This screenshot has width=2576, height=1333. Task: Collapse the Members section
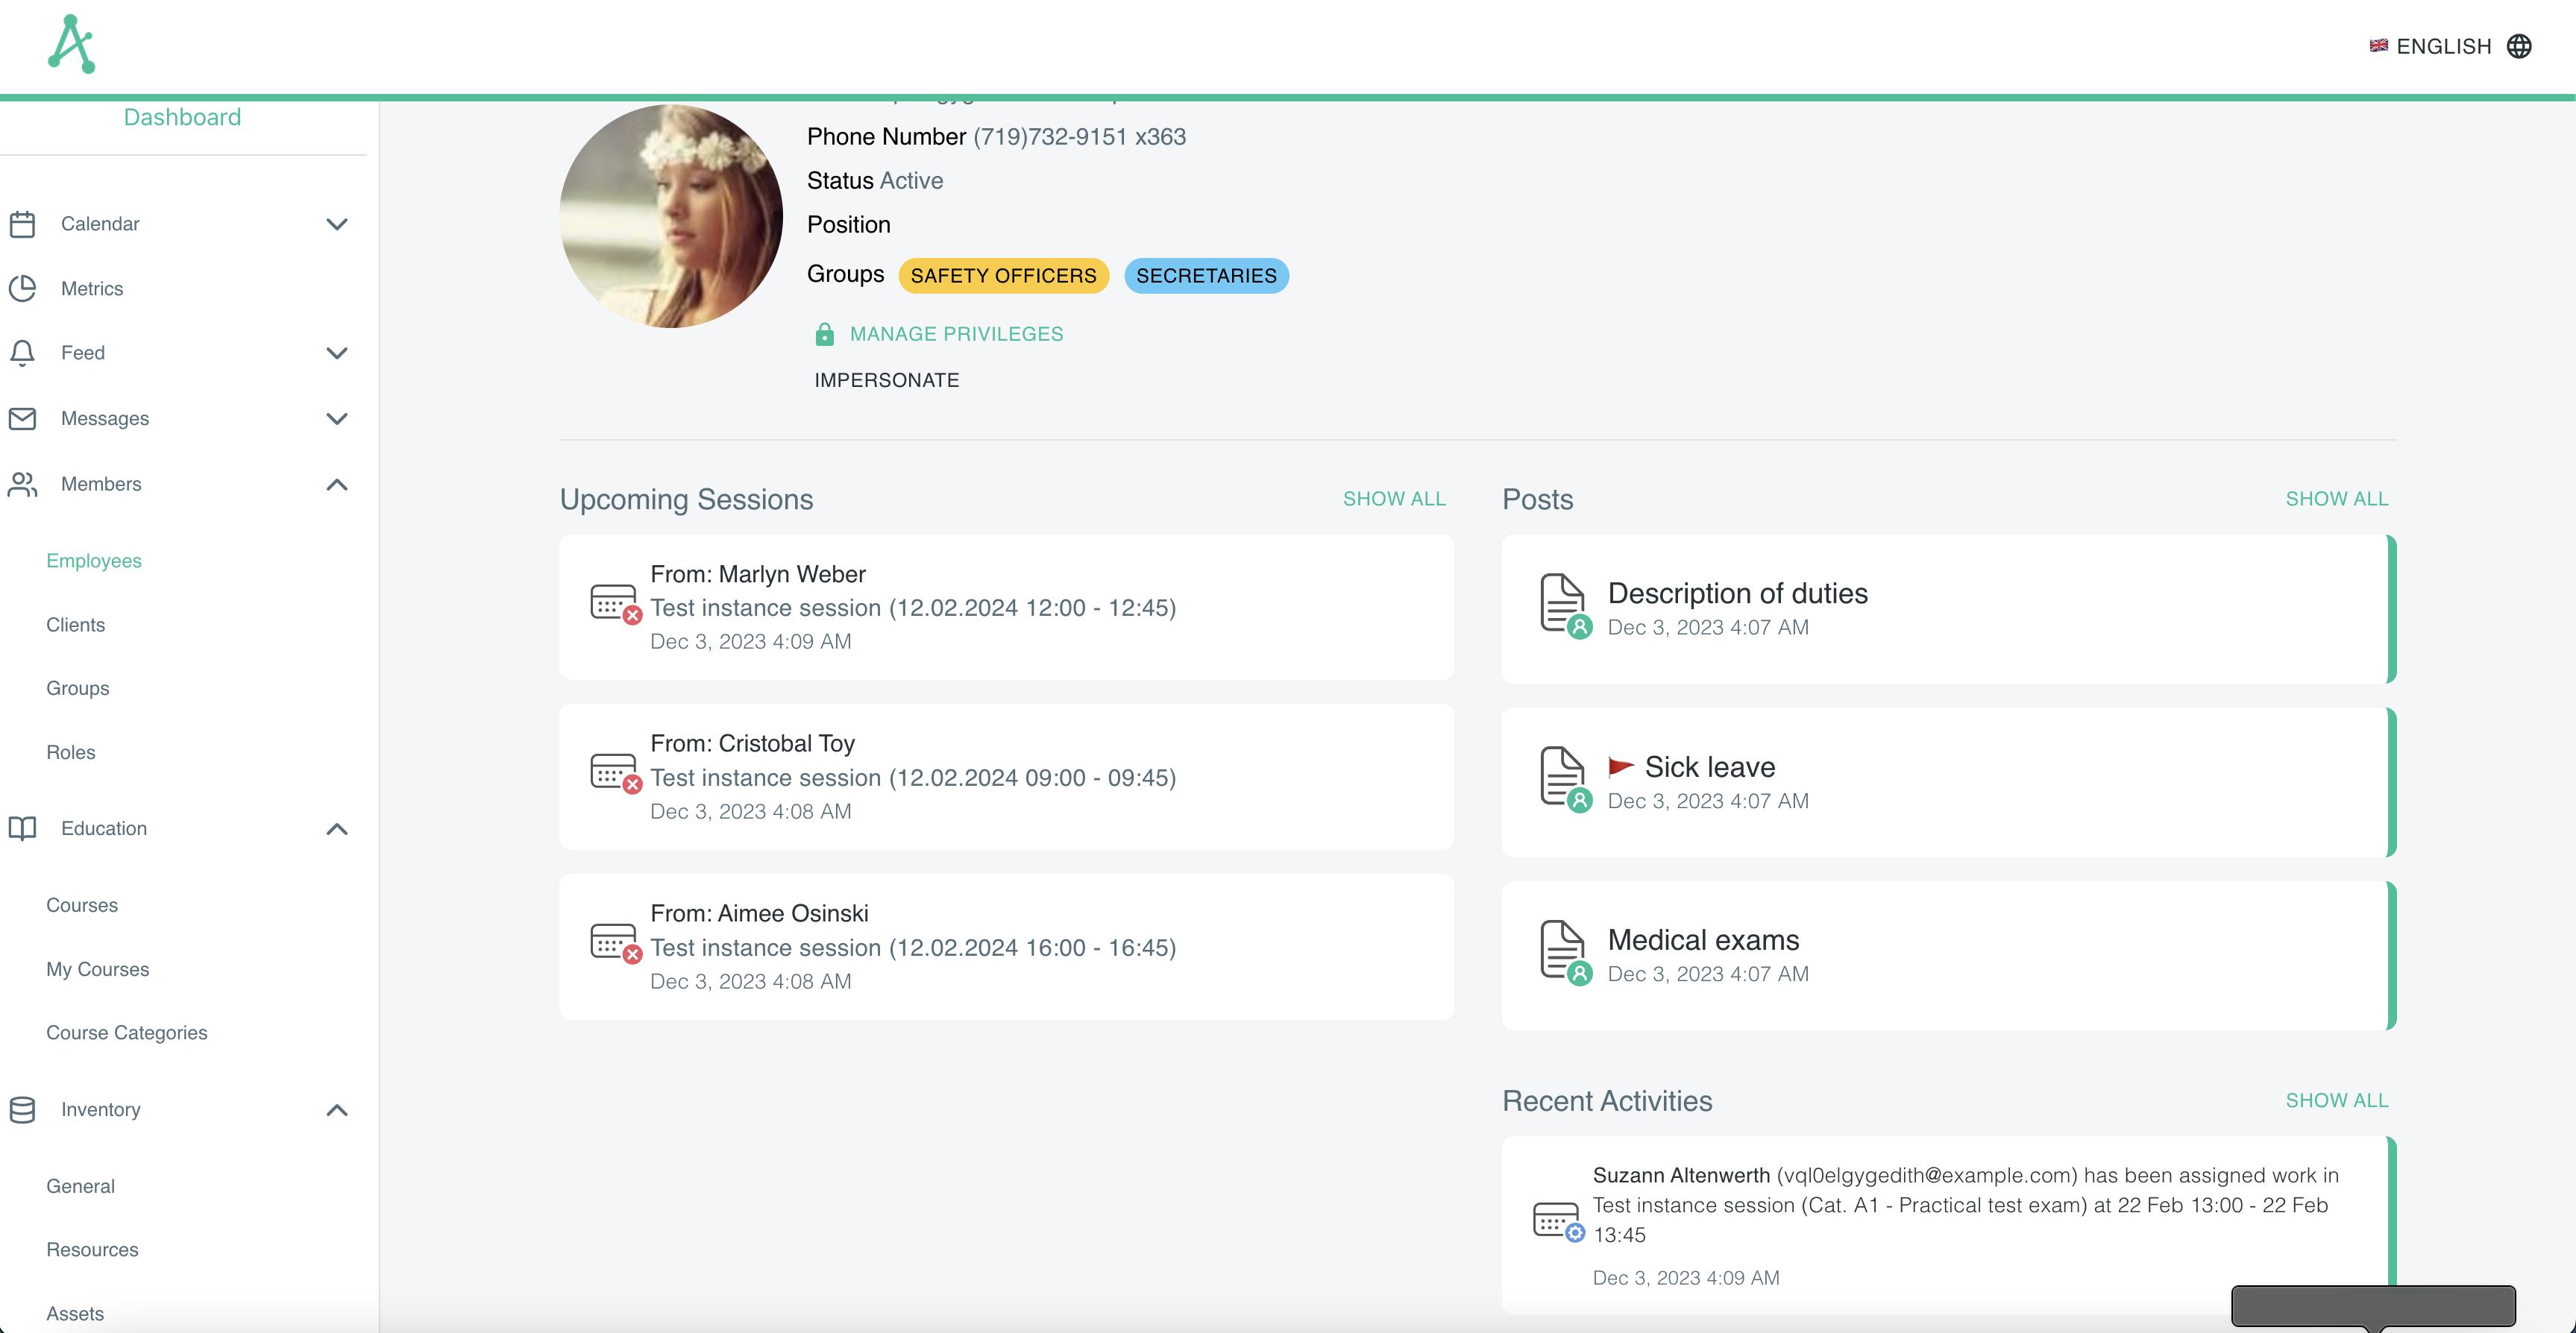pos(337,485)
